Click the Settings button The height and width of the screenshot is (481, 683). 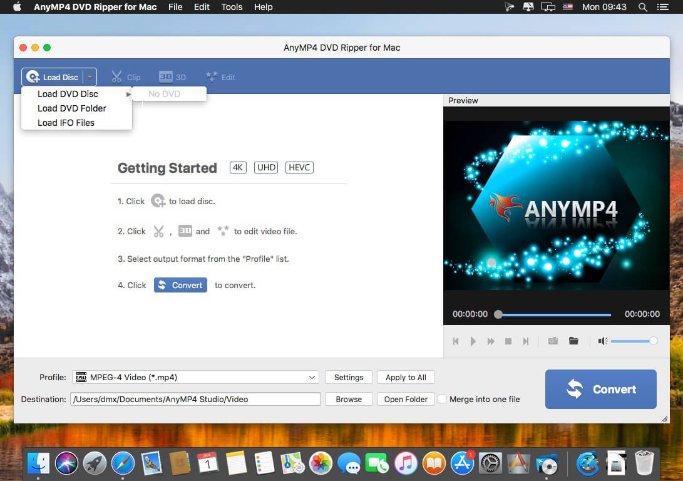click(x=349, y=377)
